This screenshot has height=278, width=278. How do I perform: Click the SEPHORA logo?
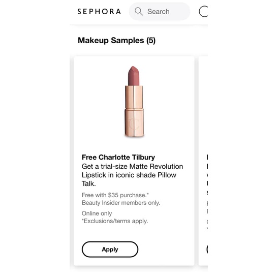click(x=99, y=12)
